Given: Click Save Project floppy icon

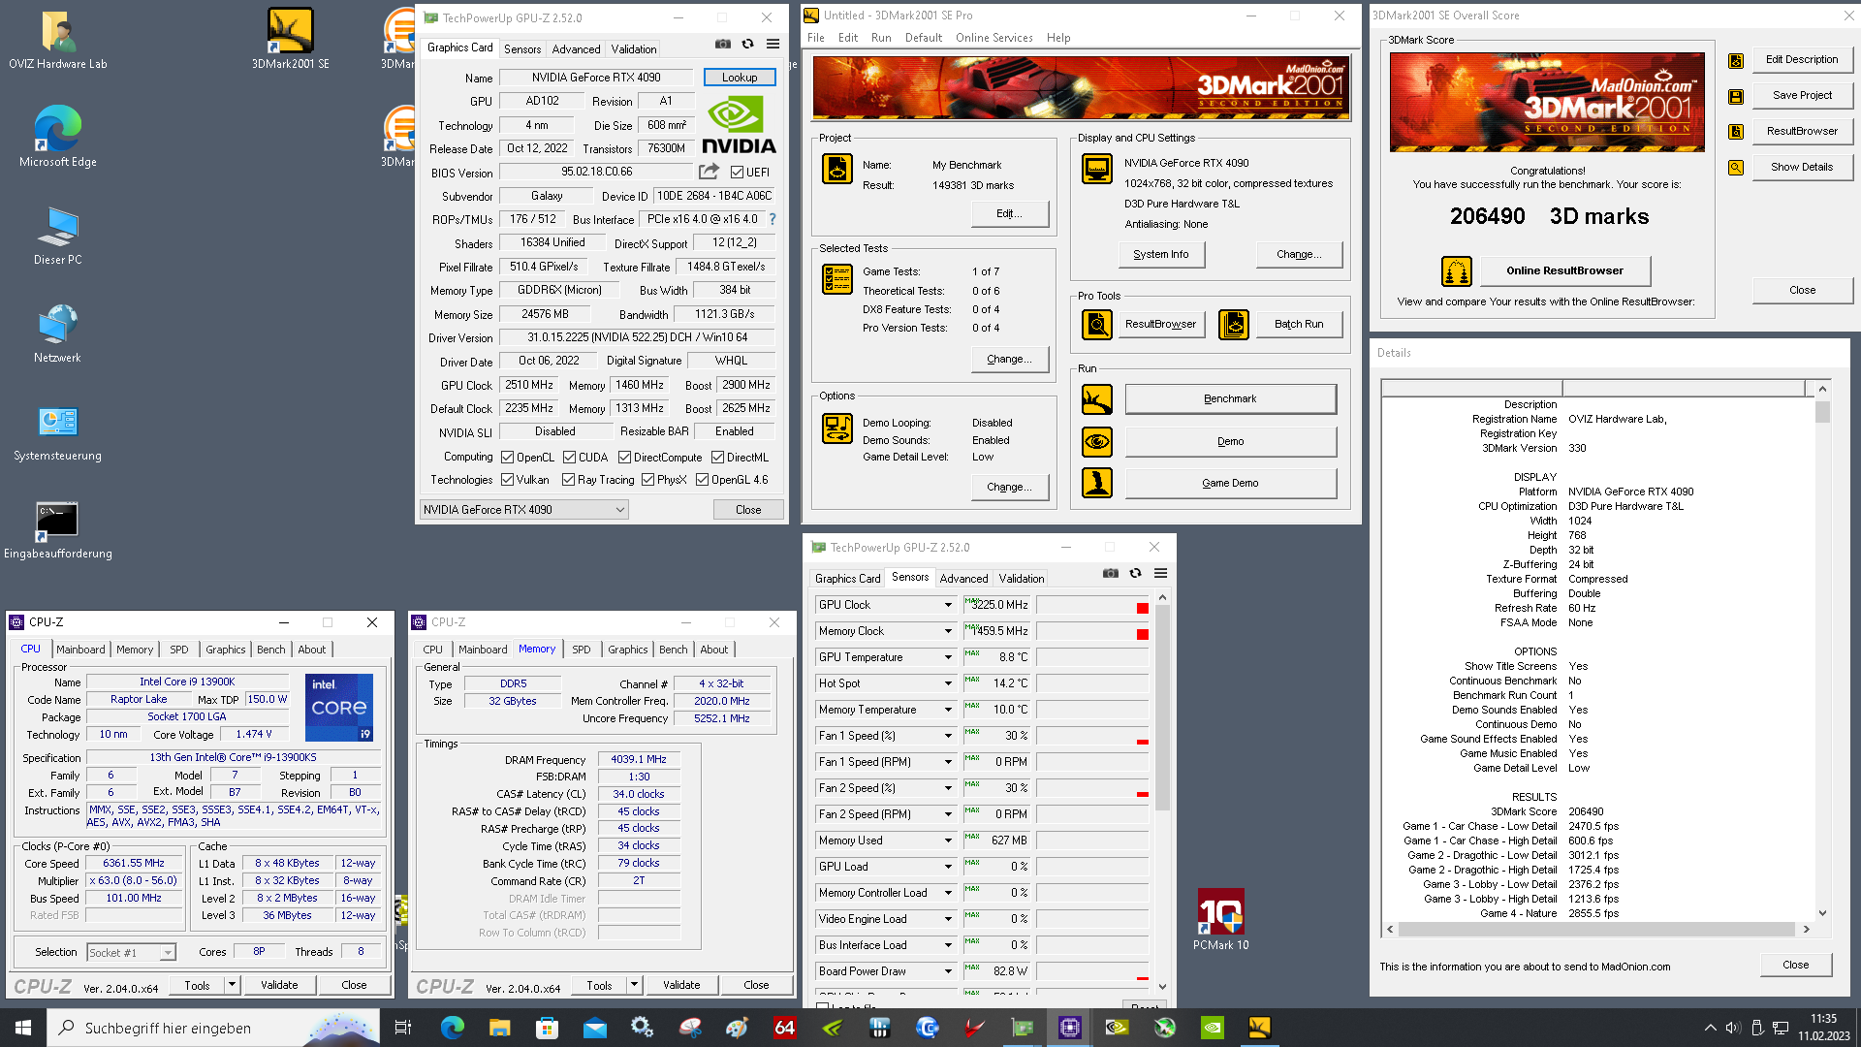Looking at the screenshot, I should (1736, 97).
